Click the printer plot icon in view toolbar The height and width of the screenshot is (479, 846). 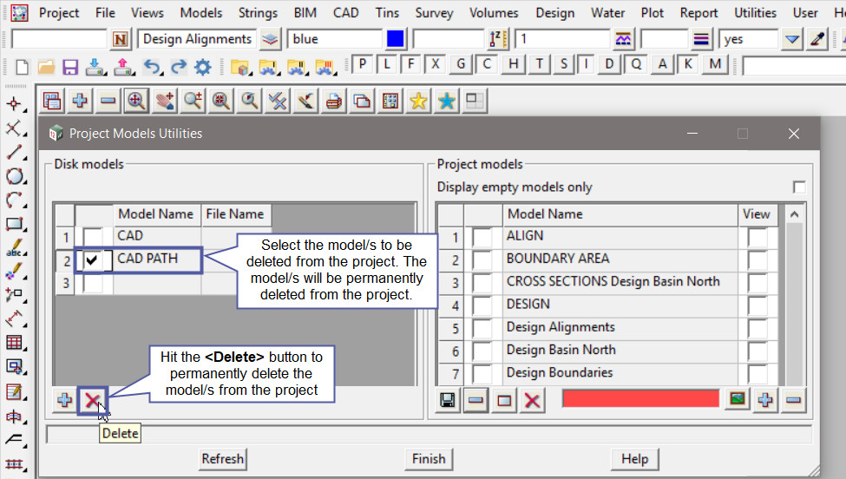334,101
